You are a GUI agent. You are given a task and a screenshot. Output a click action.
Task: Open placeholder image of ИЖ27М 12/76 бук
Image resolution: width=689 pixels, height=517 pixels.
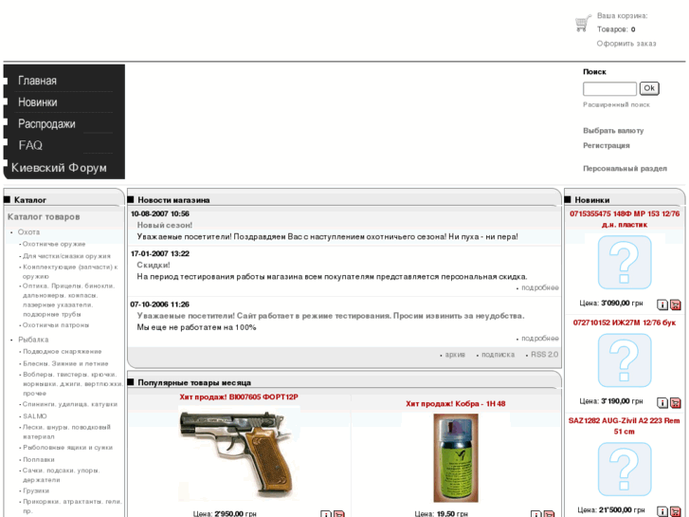pyautogui.click(x=625, y=360)
